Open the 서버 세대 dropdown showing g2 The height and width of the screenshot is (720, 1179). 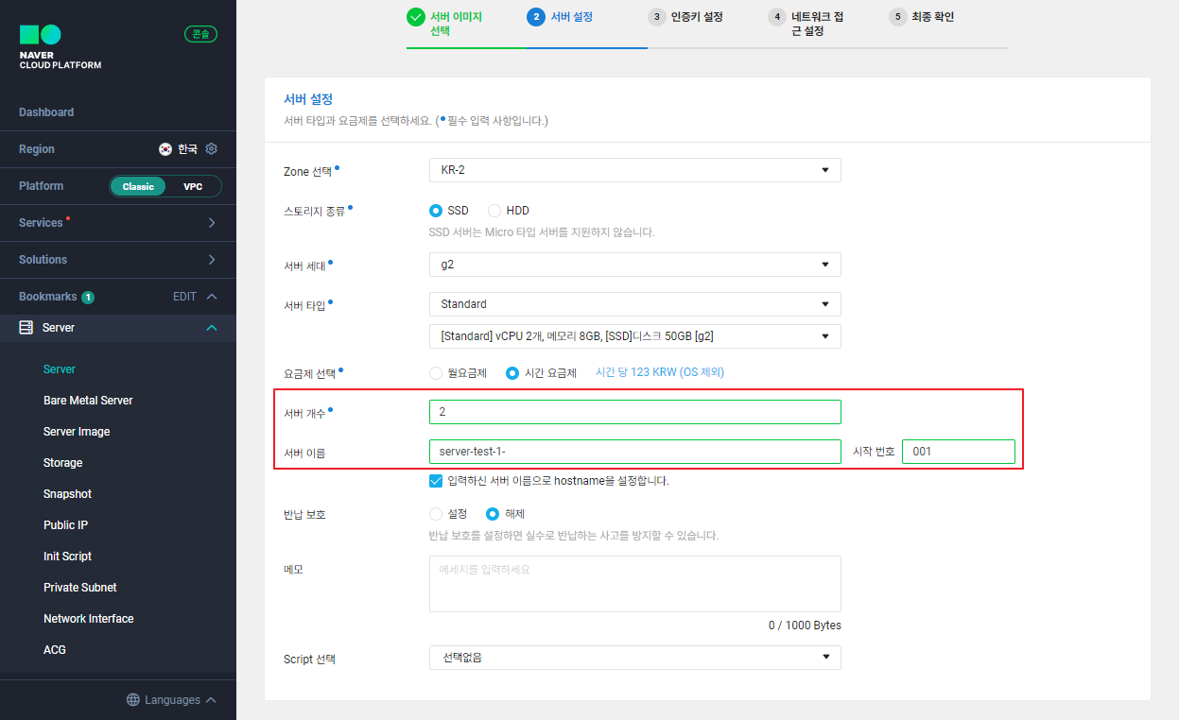(x=634, y=265)
